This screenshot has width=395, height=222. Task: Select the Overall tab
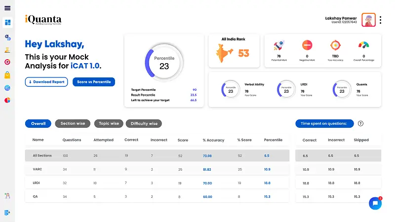click(38, 124)
